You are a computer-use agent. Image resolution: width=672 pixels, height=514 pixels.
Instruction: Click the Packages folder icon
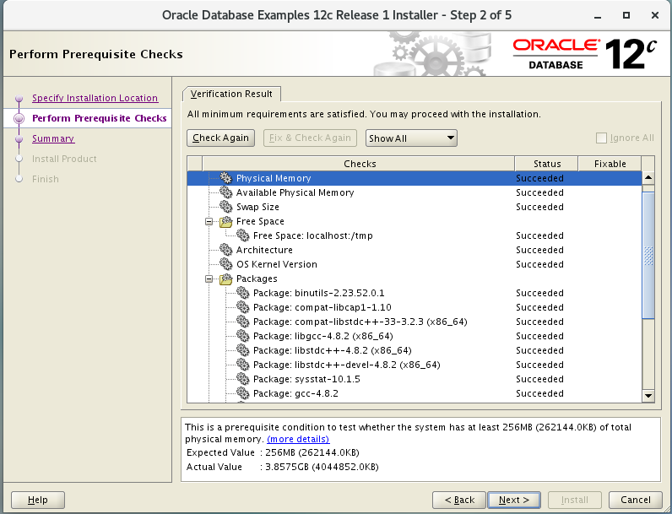pos(226,279)
